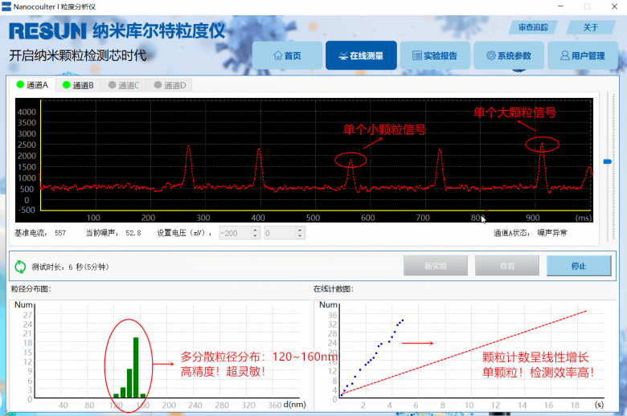Click the measurement icon on 在线测量

click(x=343, y=56)
